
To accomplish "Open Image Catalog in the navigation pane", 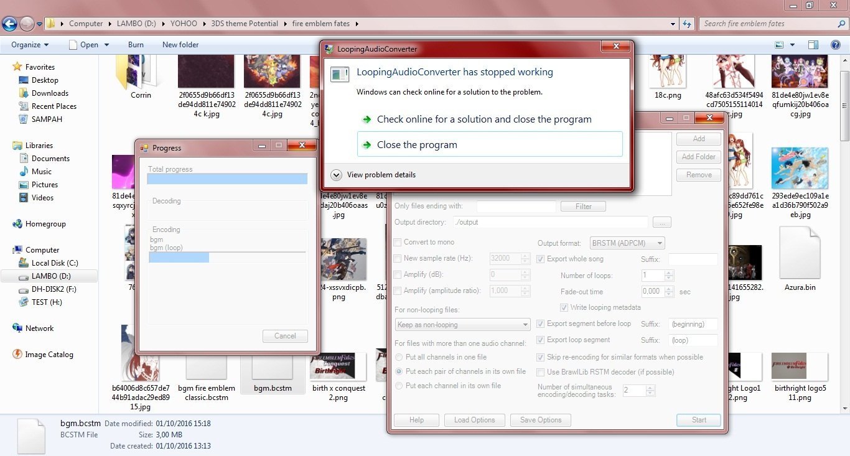I will [49, 355].
